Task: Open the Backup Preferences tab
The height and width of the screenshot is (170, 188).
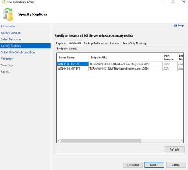Action: [x=95, y=43]
